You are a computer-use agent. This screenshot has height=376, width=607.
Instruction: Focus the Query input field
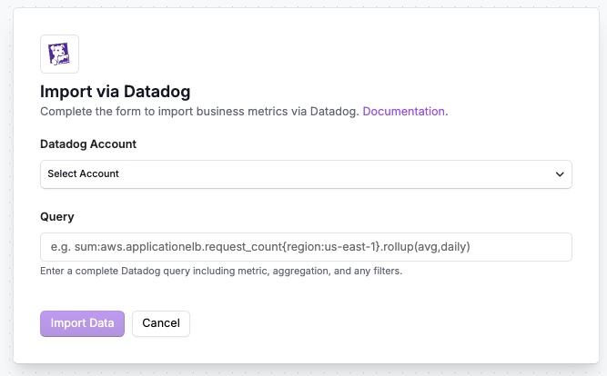306,247
